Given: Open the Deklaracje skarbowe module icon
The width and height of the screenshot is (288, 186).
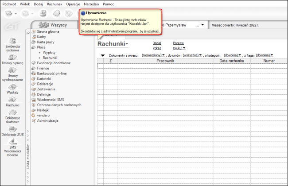Looking at the screenshot, I should [x=12, y=112].
